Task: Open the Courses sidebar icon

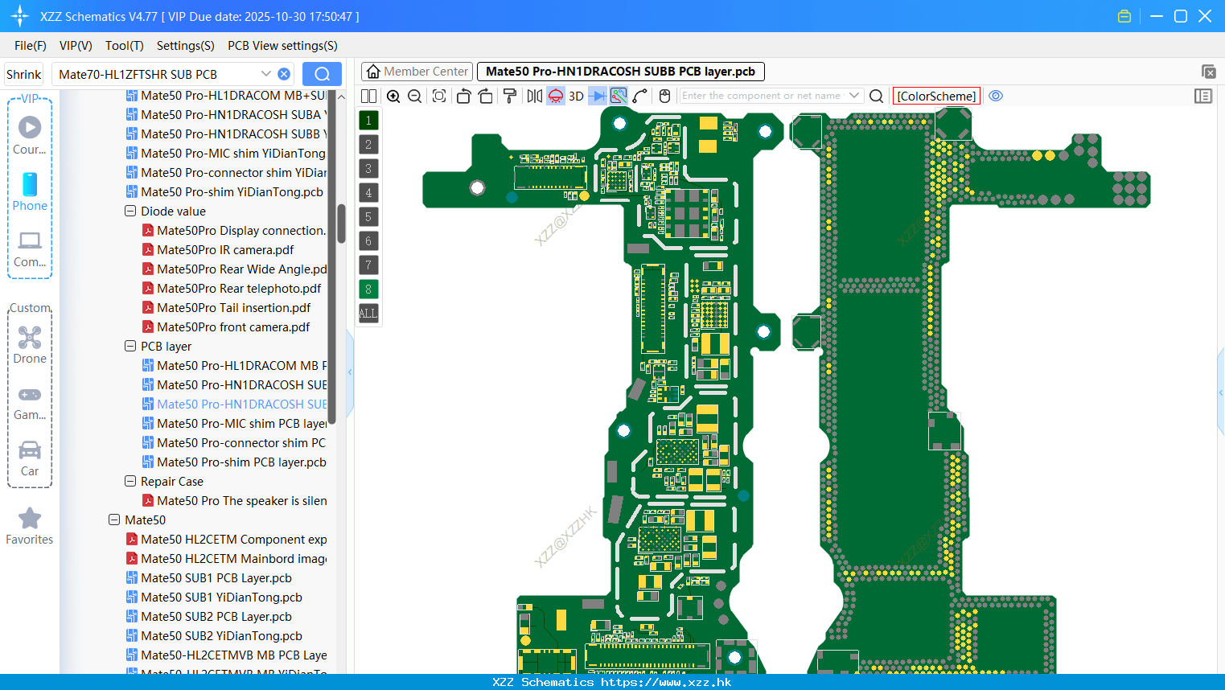Action: click(x=30, y=135)
